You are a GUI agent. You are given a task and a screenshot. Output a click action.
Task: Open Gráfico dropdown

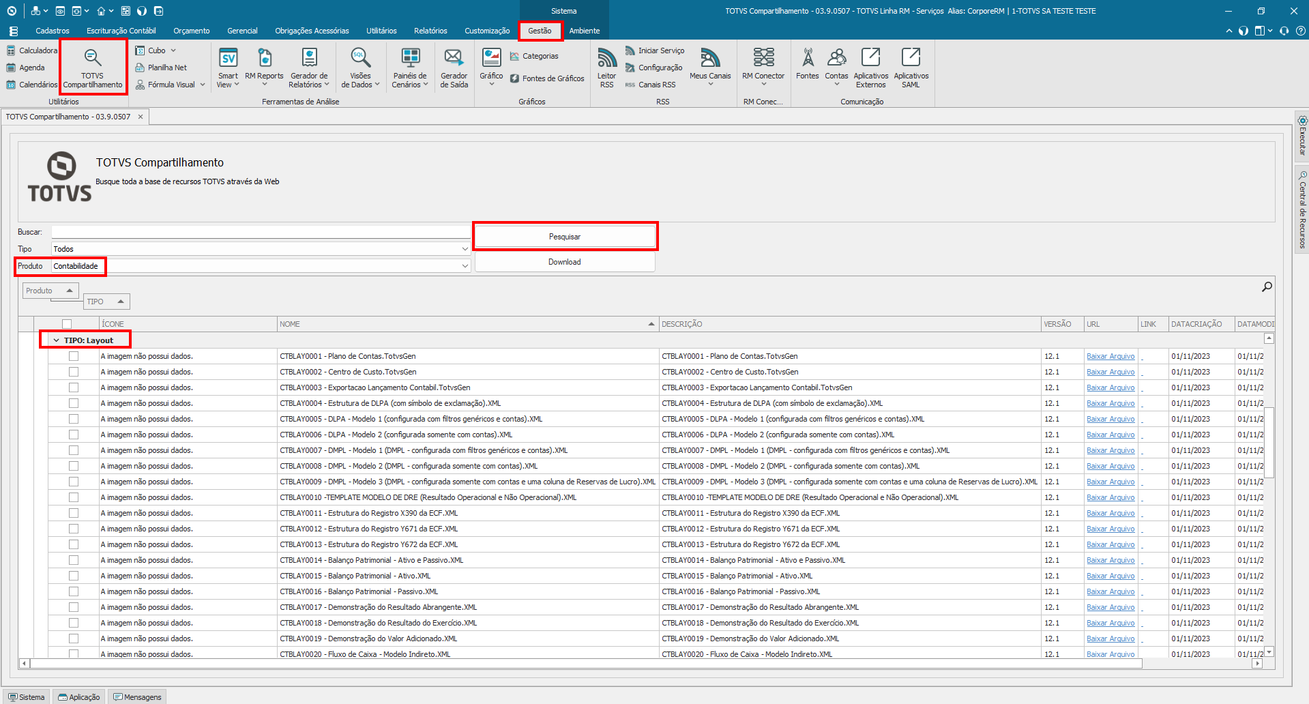[x=491, y=67]
